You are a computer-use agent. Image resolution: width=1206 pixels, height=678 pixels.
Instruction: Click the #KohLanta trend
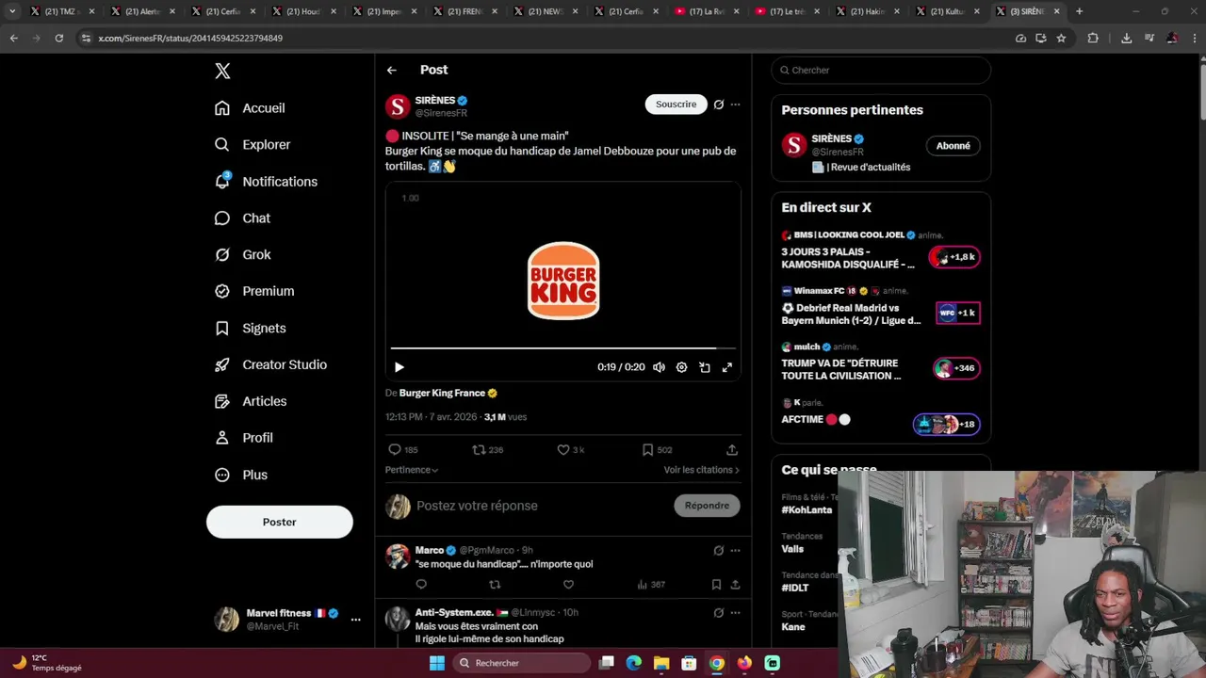[807, 509]
